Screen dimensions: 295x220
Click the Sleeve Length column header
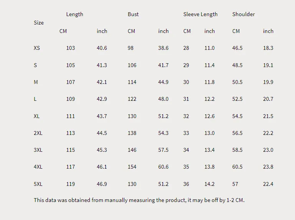(200, 14)
